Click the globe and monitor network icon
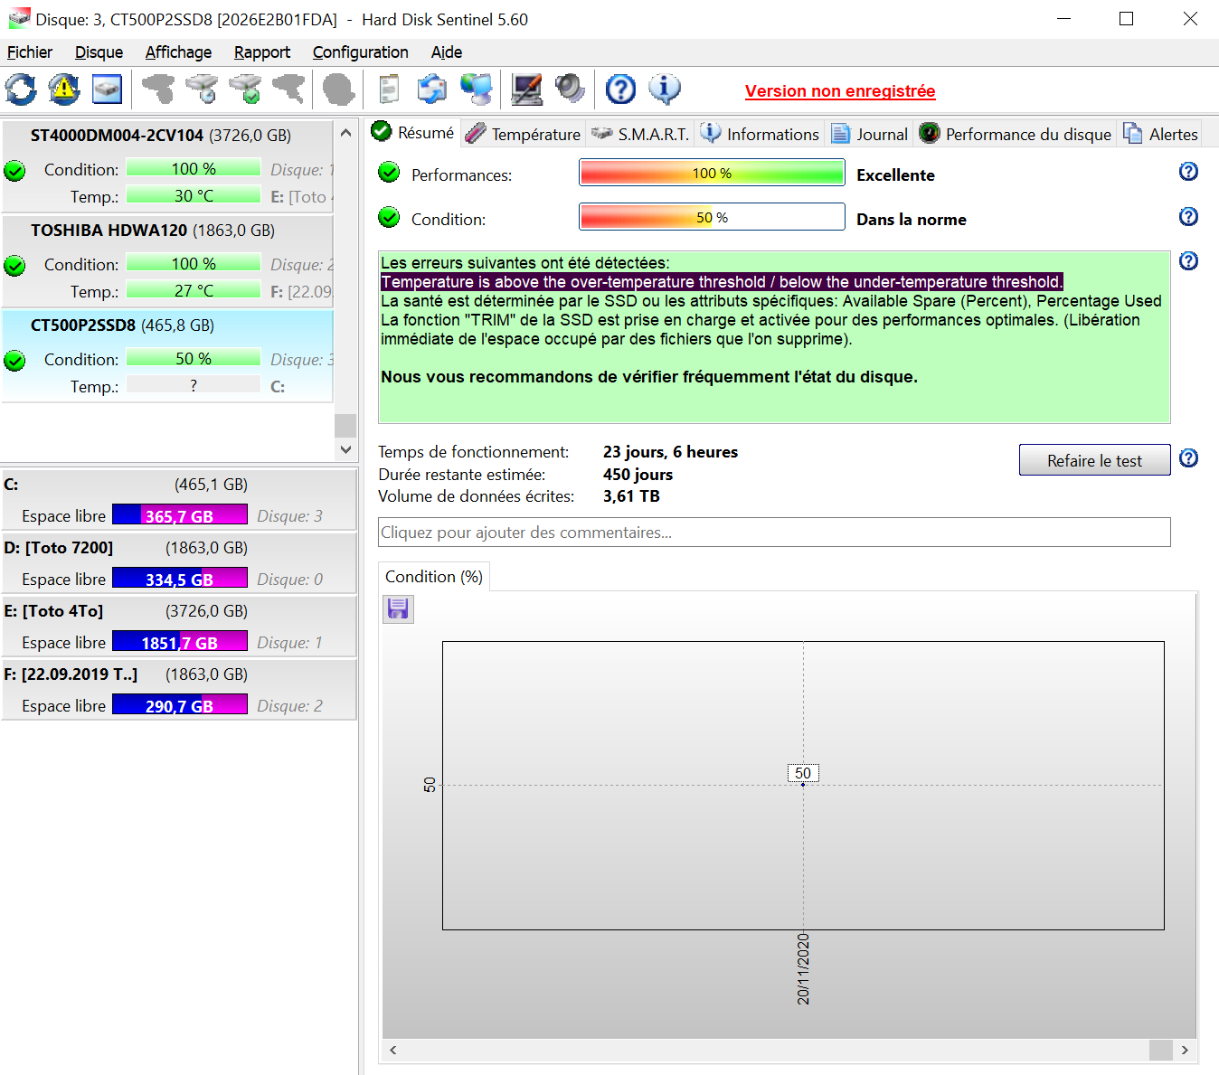Viewport: 1219px width, 1075px height. pos(477,90)
